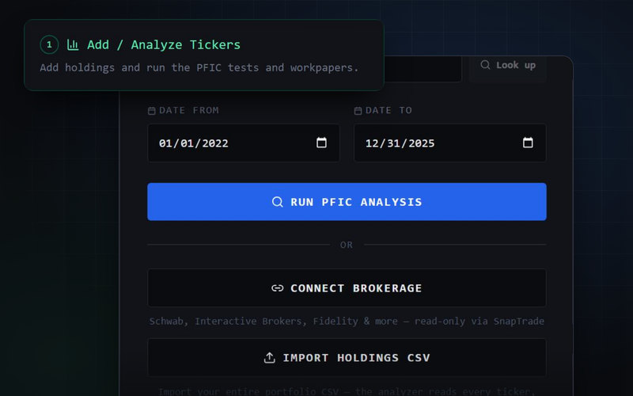Image resolution: width=633 pixels, height=396 pixels.
Task: Focus the Date From field 01/01/2022
Action: pos(244,143)
